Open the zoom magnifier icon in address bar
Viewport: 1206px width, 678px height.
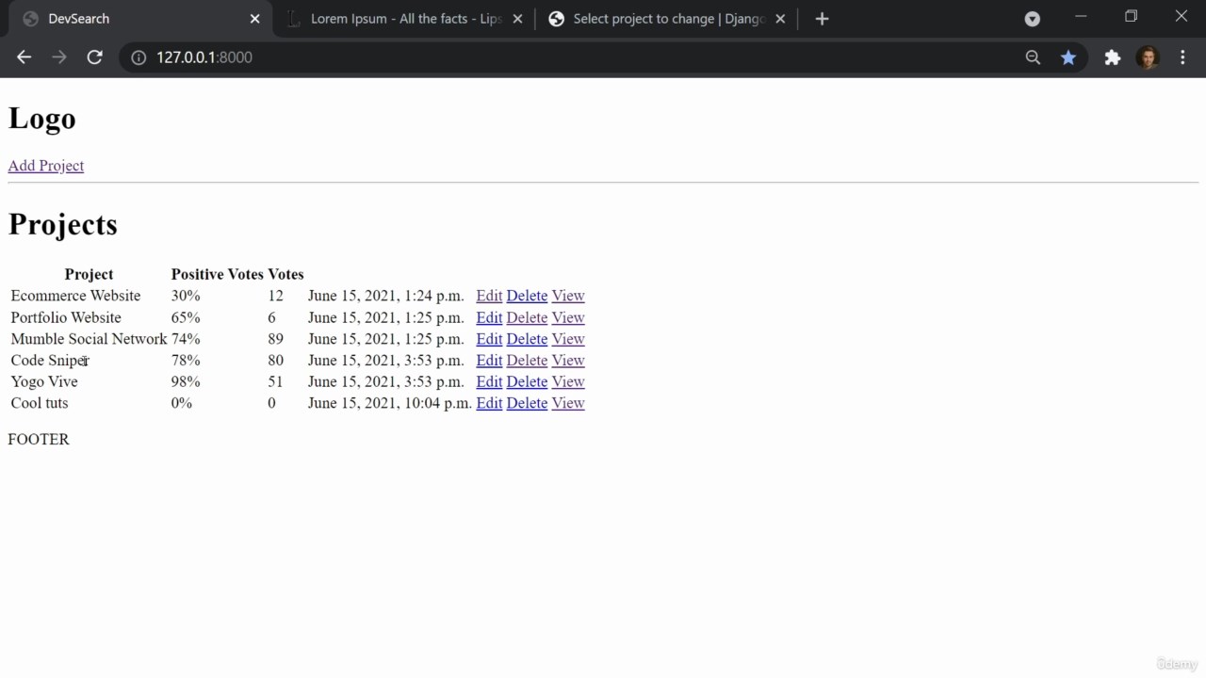point(1033,57)
